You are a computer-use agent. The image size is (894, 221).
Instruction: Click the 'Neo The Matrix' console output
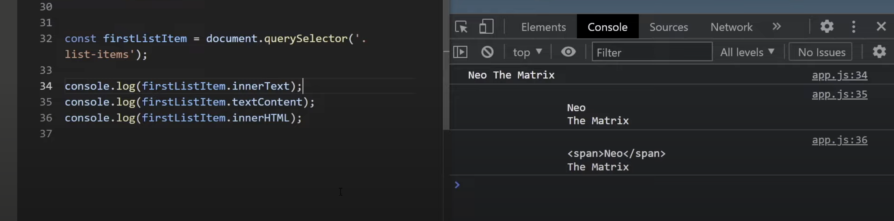(511, 75)
